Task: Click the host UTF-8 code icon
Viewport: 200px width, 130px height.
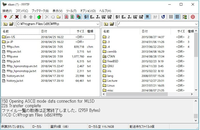Action: (x=135, y=17)
